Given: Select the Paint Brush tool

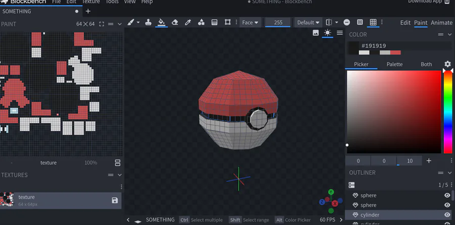Looking at the screenshot, I should click(130, 22).
